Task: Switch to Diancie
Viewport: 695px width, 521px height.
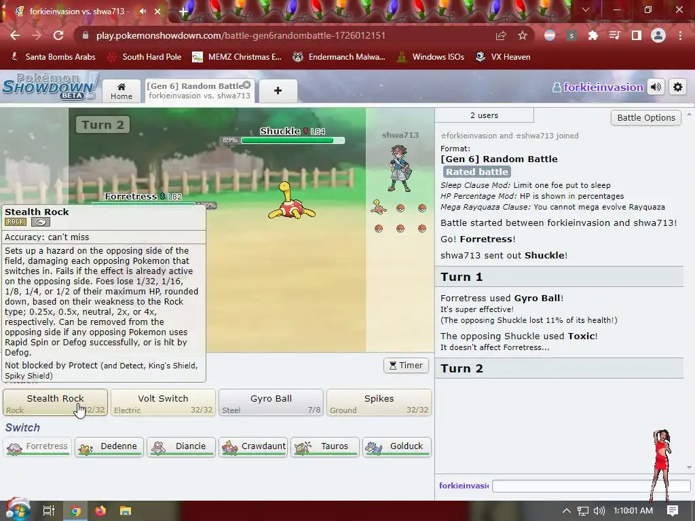Action: pos(181,446)
